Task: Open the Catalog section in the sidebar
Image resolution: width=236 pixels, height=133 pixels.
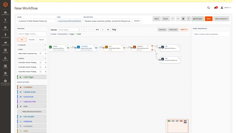Action: click(5, 28)
